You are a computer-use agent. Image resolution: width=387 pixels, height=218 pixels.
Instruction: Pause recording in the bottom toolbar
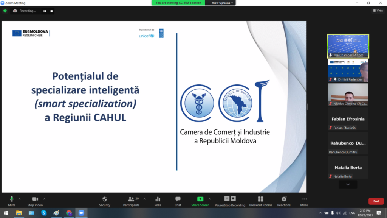coord(227,198)
